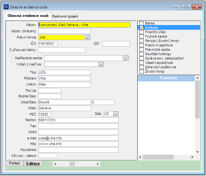Tick the Finanční úřad checkbox

pyautogui.click(x=141, y=32)
